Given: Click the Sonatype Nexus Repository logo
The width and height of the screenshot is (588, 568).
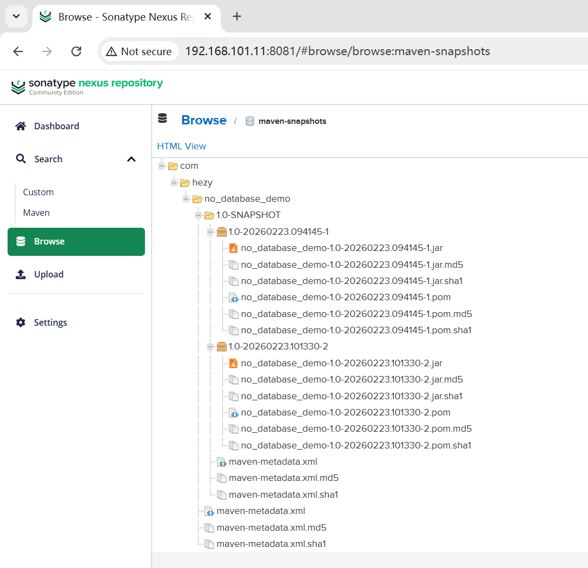Looking at the screenshot, I should tap(87, 87).
